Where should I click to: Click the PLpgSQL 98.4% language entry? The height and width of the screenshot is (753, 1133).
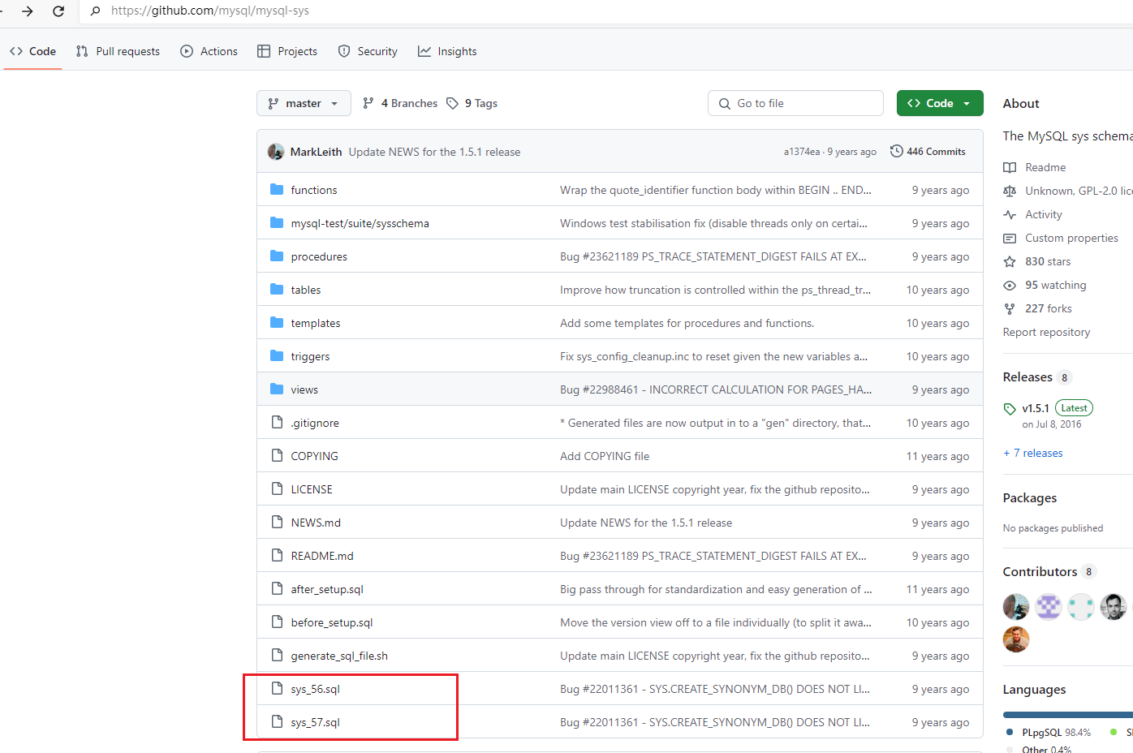coord(1049,732)
